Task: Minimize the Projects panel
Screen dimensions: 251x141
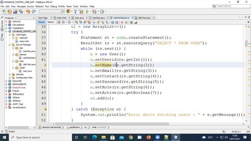Action: (34, 18)
